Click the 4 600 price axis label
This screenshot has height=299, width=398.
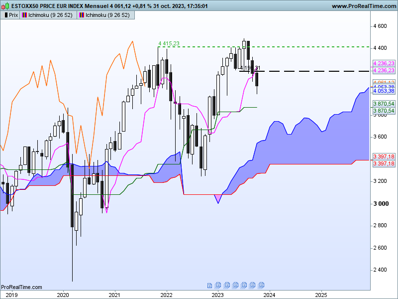(x=380, y=26)
